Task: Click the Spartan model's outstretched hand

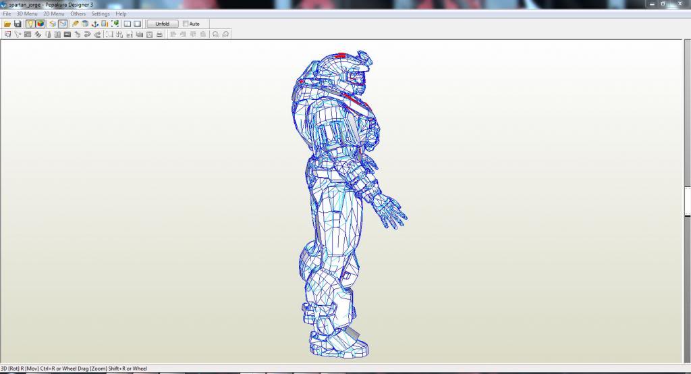Action: tap(390, 213)
